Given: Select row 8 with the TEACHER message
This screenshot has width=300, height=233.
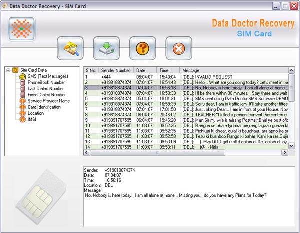Looking at the screenshot, I should 186,115.
